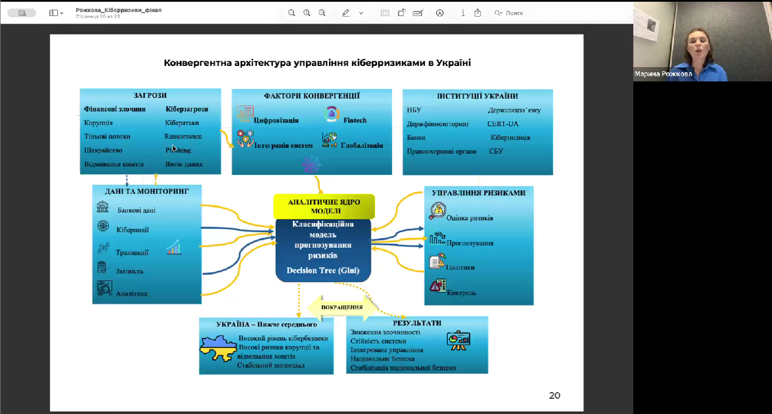Viewport: 772px width, 414px height.
Task: Click Відмивання коштів in threats box
Action: [x=113, y=165]
